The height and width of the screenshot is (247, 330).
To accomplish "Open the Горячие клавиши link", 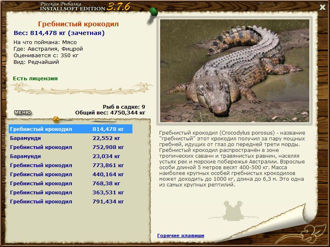I will (181, 235).
